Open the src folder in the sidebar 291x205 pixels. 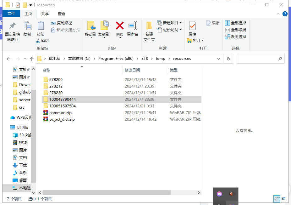coord(19,107)
